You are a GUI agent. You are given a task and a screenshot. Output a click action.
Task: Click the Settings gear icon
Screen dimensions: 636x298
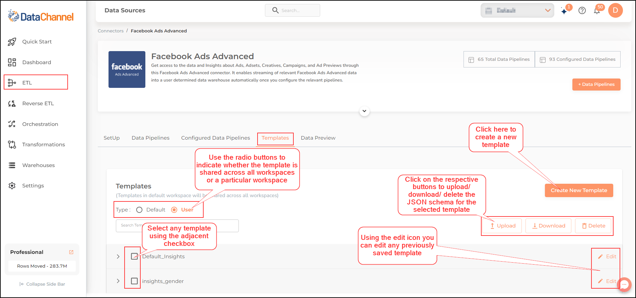point(12,186)
